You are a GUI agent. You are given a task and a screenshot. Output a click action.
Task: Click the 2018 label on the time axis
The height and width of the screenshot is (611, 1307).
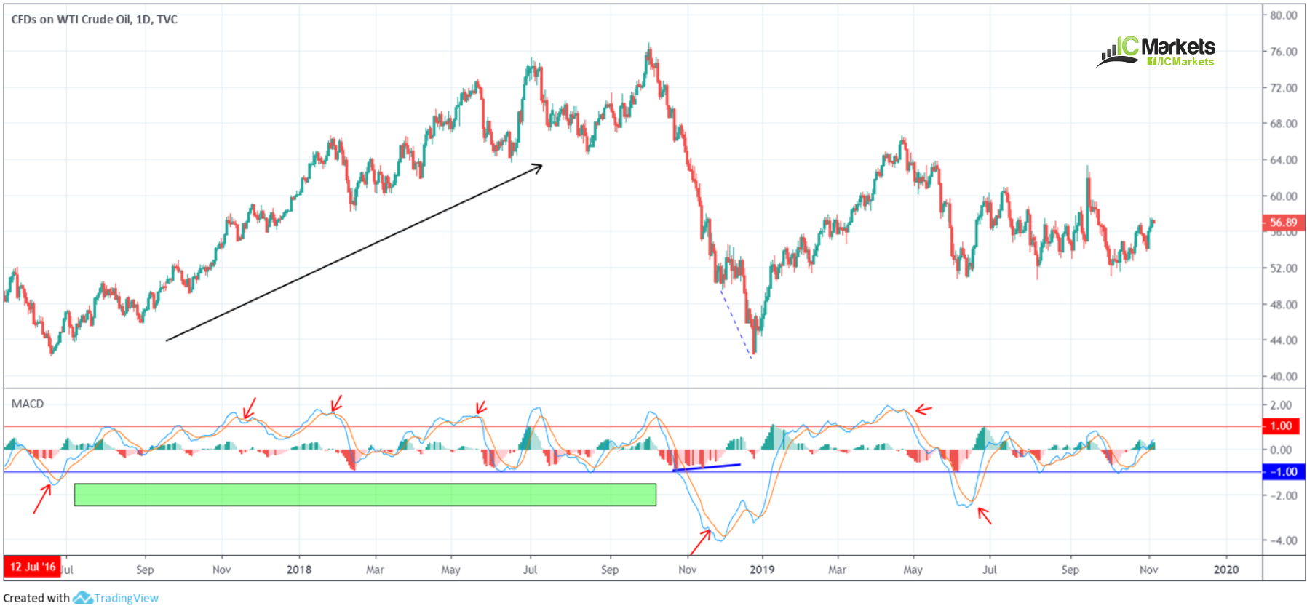[x=298, y=570]
